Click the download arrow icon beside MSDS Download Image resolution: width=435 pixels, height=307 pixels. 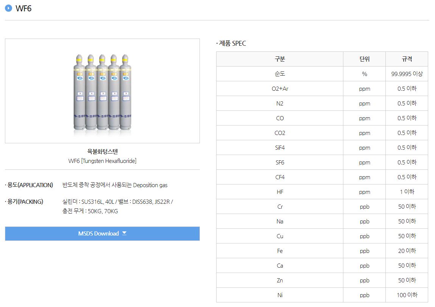pos(124,233)
